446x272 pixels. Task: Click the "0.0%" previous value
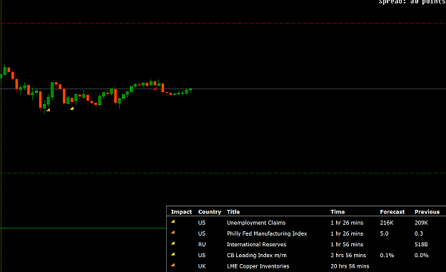coord(422,255)
